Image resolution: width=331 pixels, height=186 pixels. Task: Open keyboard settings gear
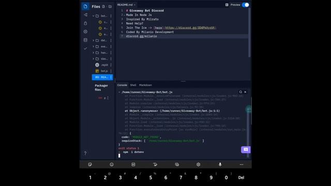(198, 164)
